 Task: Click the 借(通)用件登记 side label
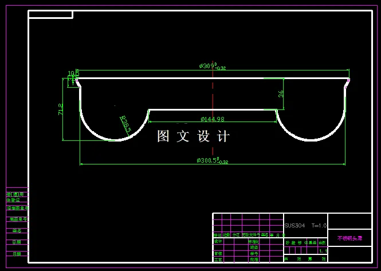(15, 197)
